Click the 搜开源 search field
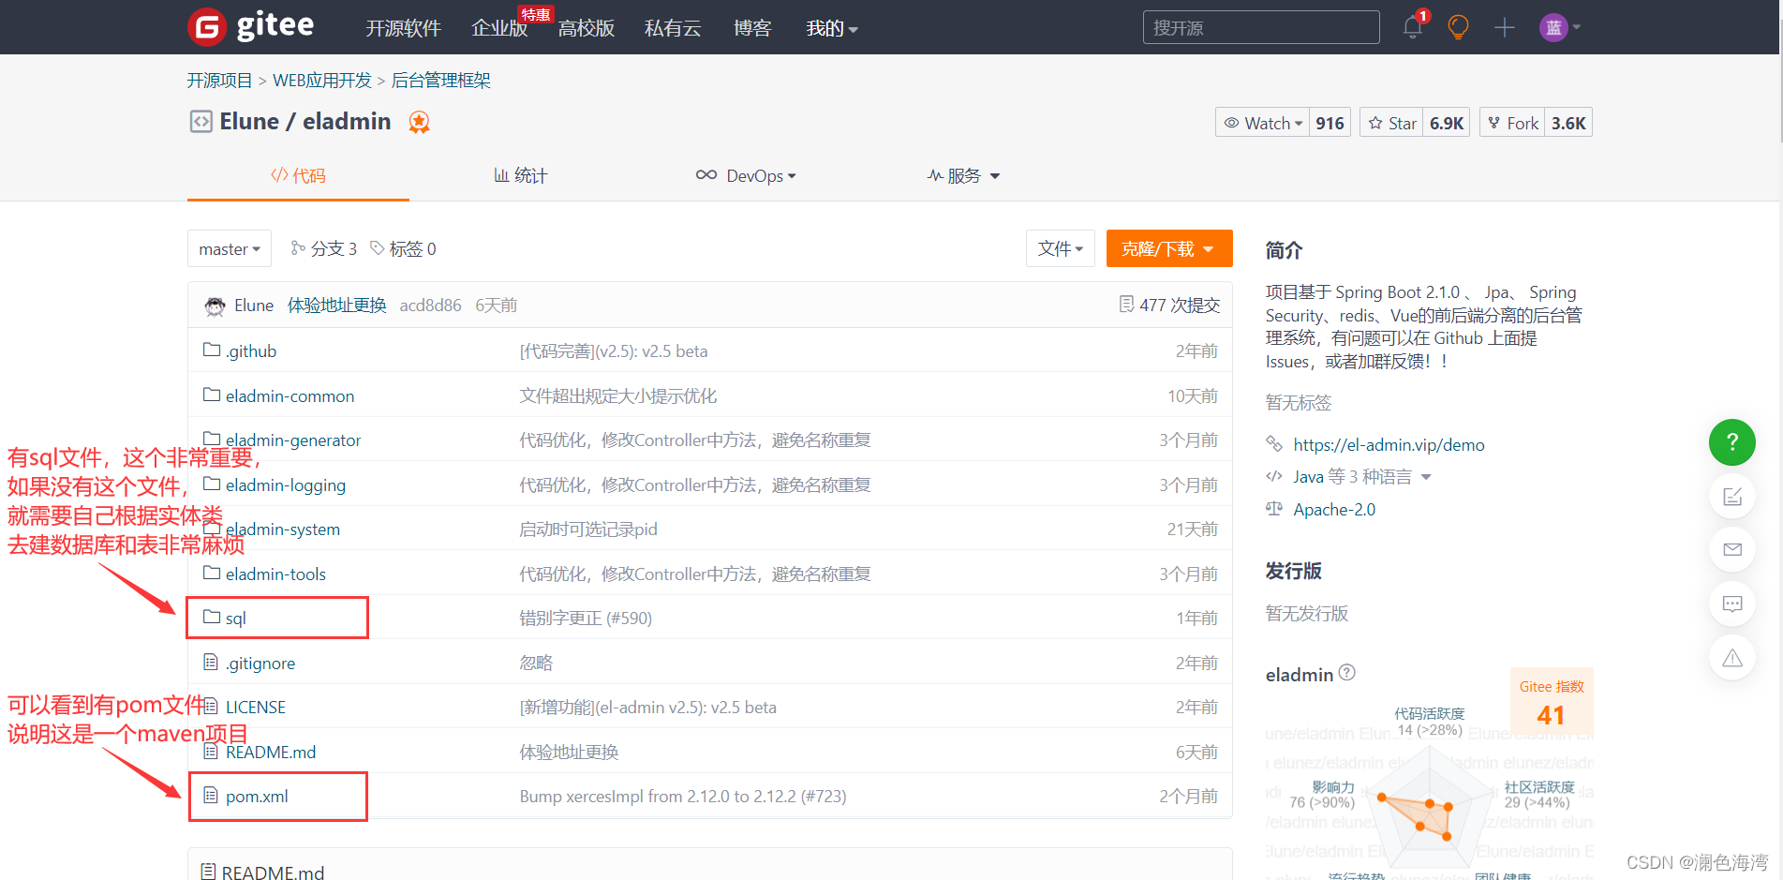 [1260, 27]
